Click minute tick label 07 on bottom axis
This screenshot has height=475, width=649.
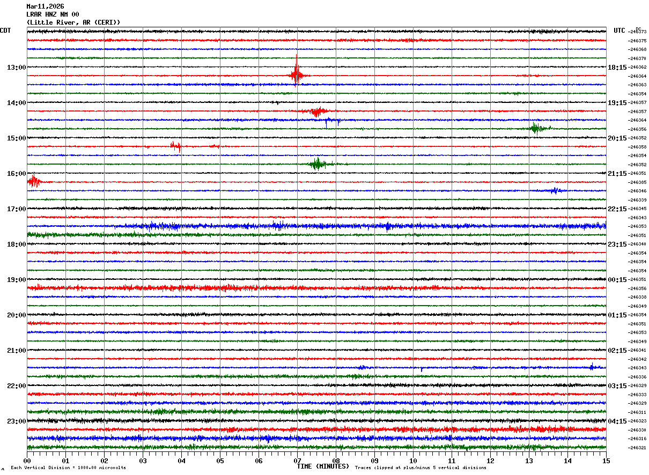297,461
